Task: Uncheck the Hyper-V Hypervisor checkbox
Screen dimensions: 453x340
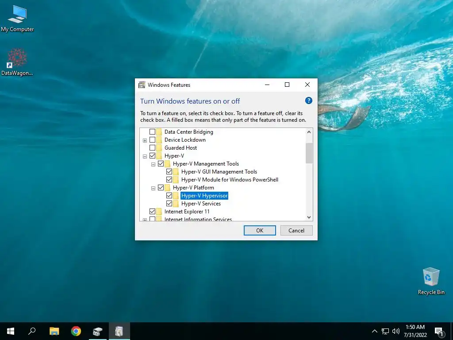Action: tap(169, 196)
